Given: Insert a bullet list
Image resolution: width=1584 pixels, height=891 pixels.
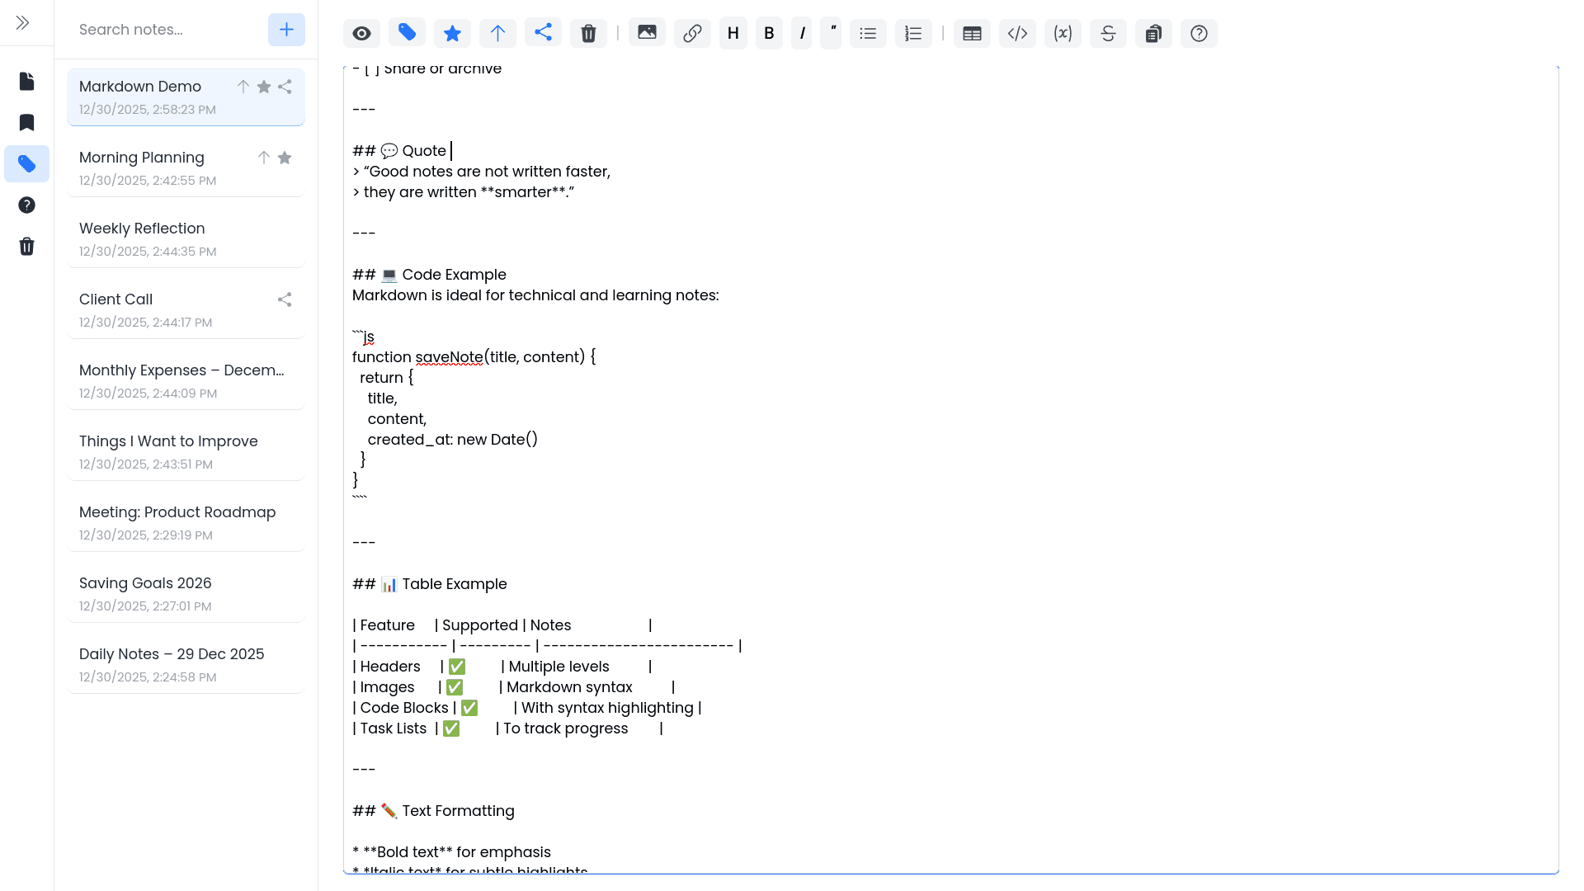Looking at the screenshot, I should tap(868, 33).
